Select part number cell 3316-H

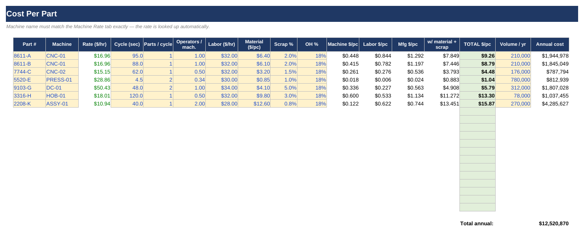(29, 95)
